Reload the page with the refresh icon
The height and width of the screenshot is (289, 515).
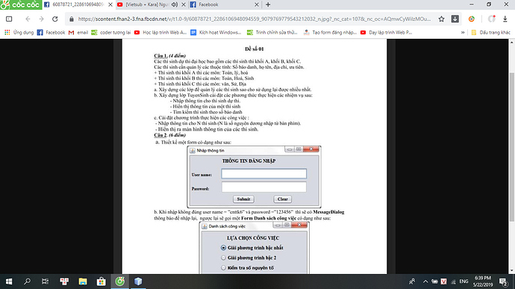click(x=54, y=19)
